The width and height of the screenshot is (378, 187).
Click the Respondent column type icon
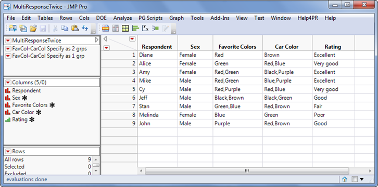coord(8,90)
